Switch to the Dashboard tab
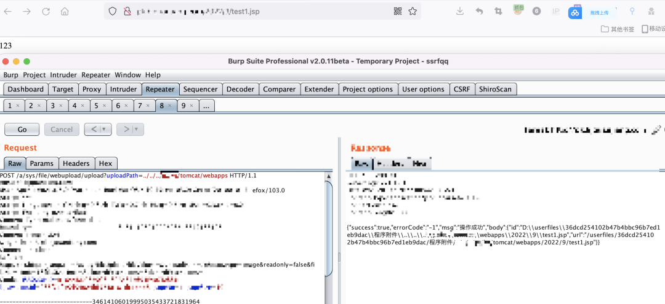The image size is (665, 304). [26, 89]
